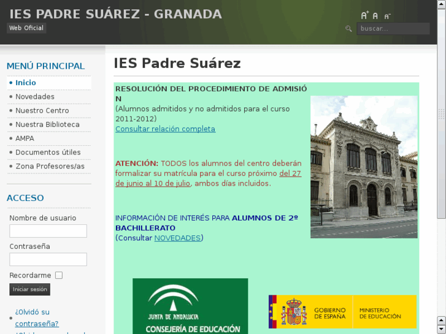
Task: Toggle the Recordarme checkbox
Action: (x=59, y=275)
